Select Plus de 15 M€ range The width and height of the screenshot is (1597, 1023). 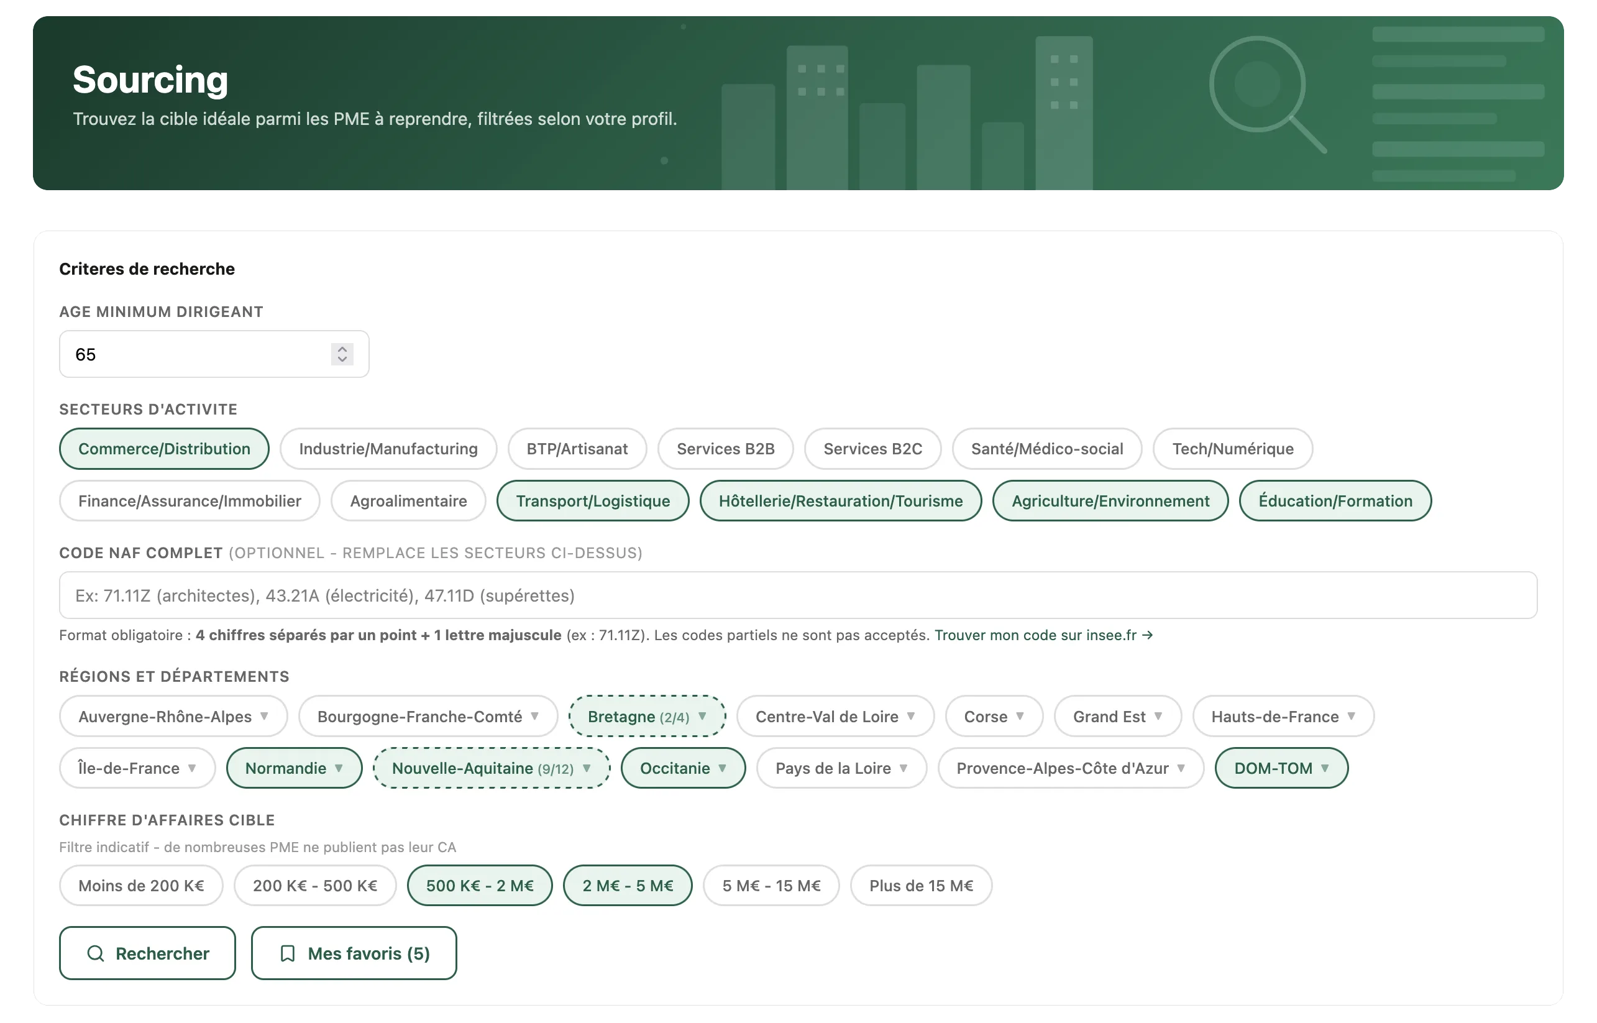[x=921, y=886]
